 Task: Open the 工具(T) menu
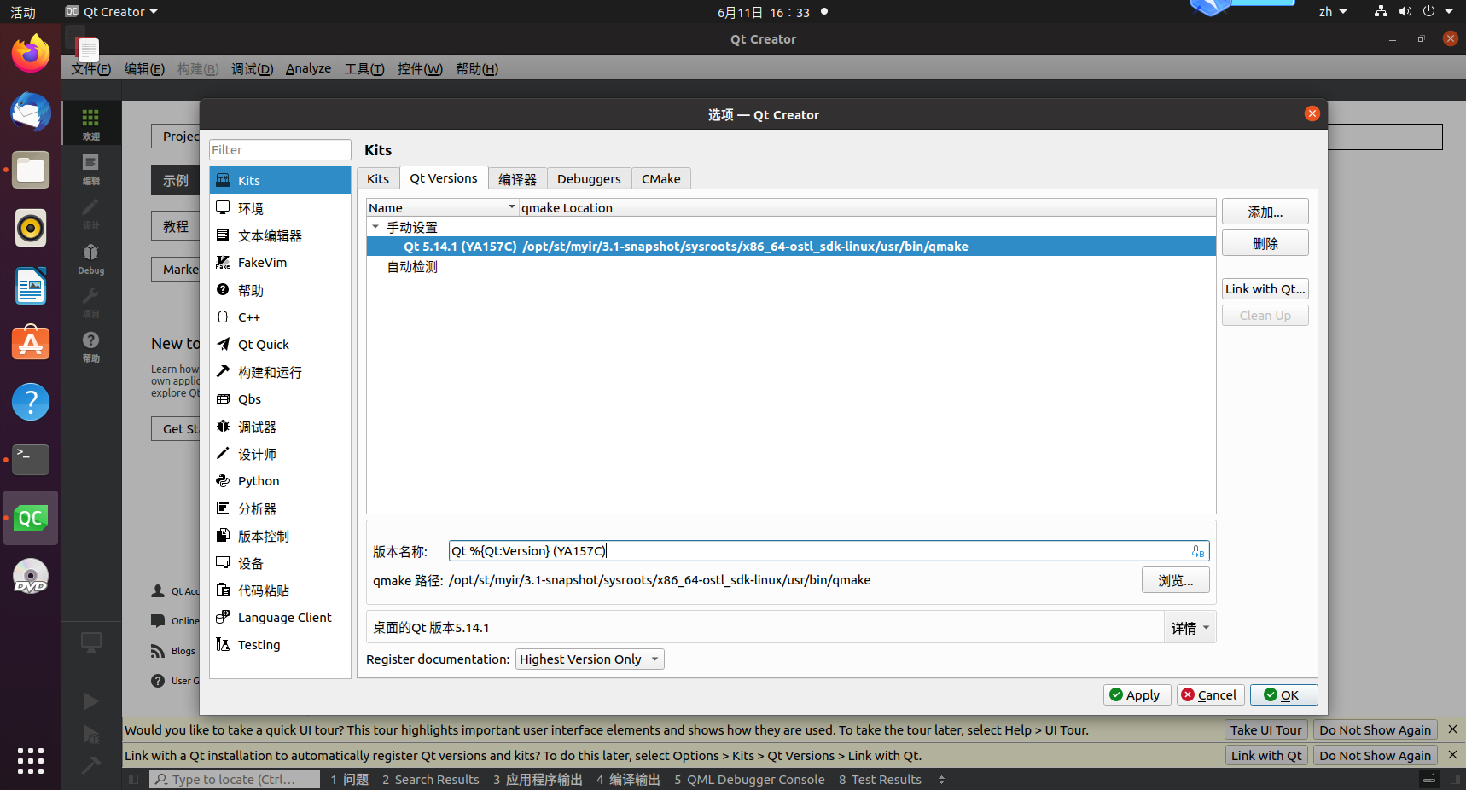364,68
